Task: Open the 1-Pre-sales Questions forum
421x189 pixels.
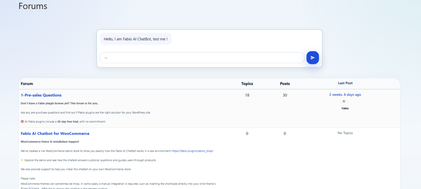Action: pos(41,95)
